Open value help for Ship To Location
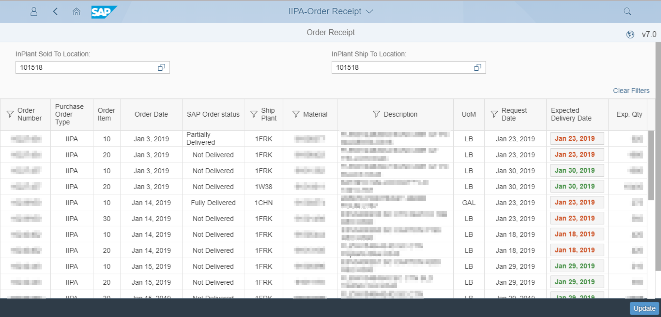This screenshot has height=317, width=661. pos(477,67)
